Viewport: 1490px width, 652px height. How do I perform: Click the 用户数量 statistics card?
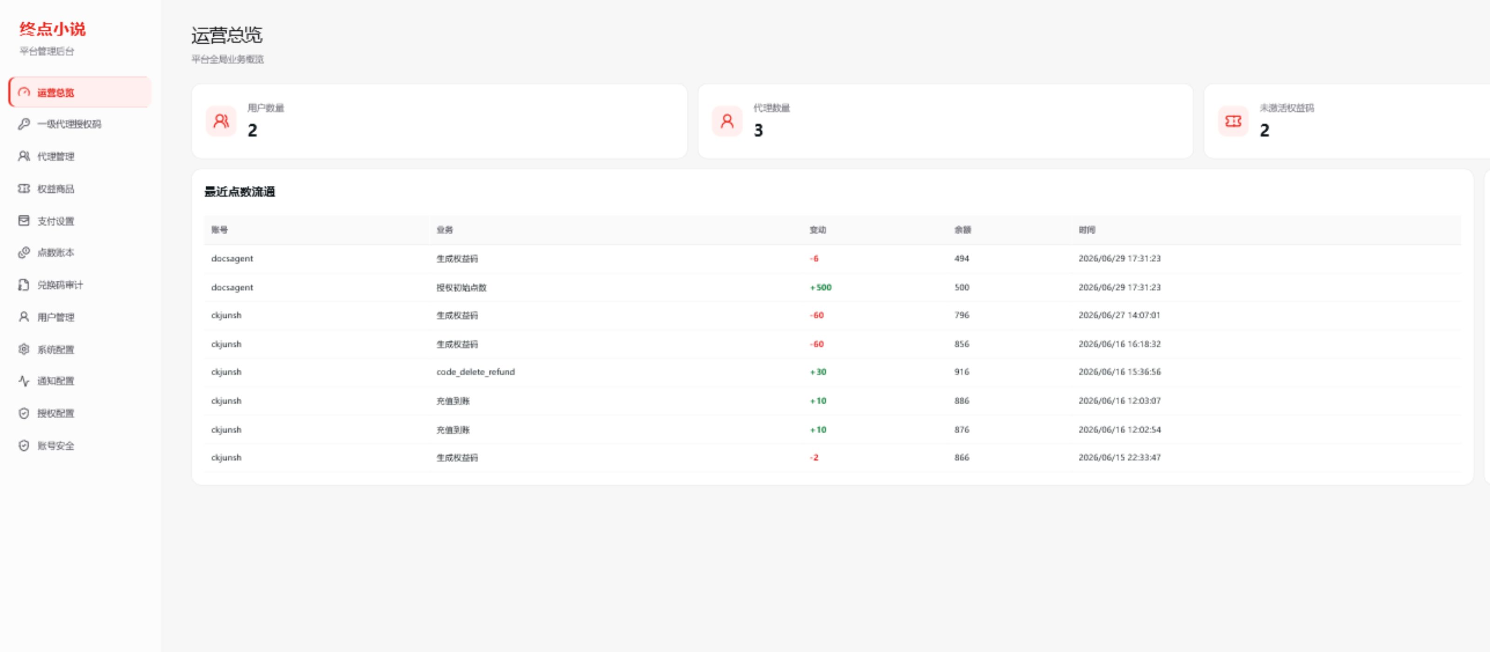click(x=440, y=121)
